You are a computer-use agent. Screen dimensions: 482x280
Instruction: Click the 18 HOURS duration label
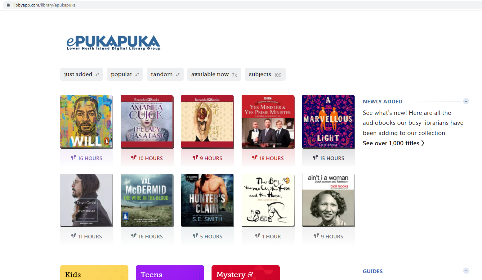271,158
